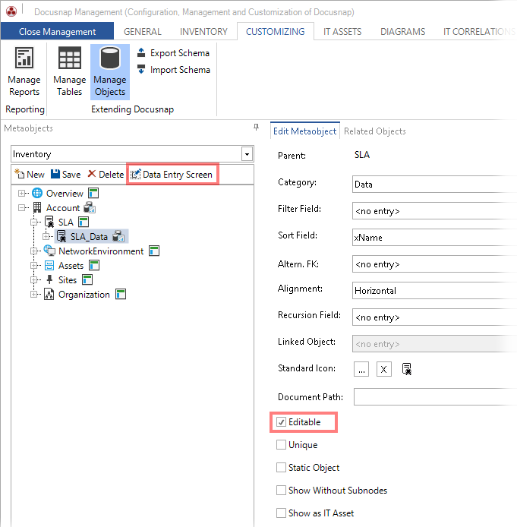Image resolution: width=517 pixels, height=527 pixels.
Task: Click view icon next to Assets
Action: (x=94, y=265)
